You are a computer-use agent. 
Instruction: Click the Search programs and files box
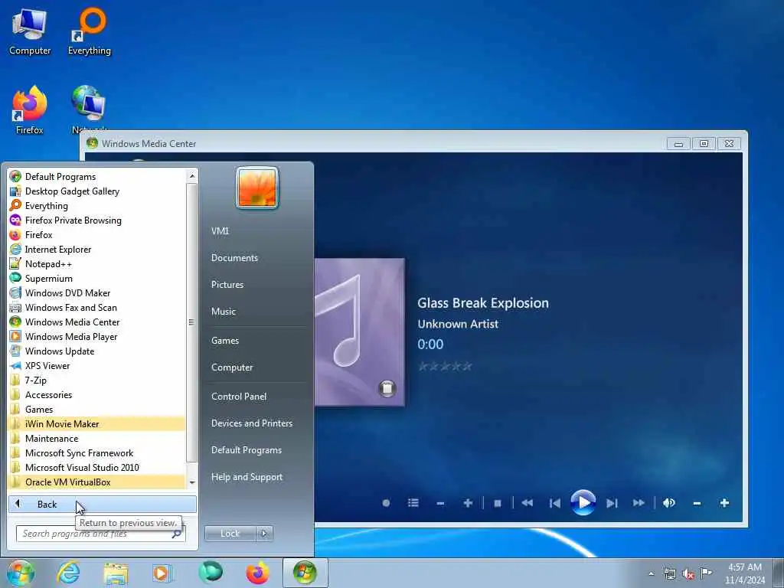[x=100, y=534]
